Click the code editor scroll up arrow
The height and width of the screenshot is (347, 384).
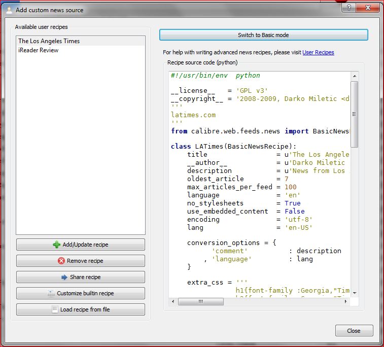coord(354,76)
